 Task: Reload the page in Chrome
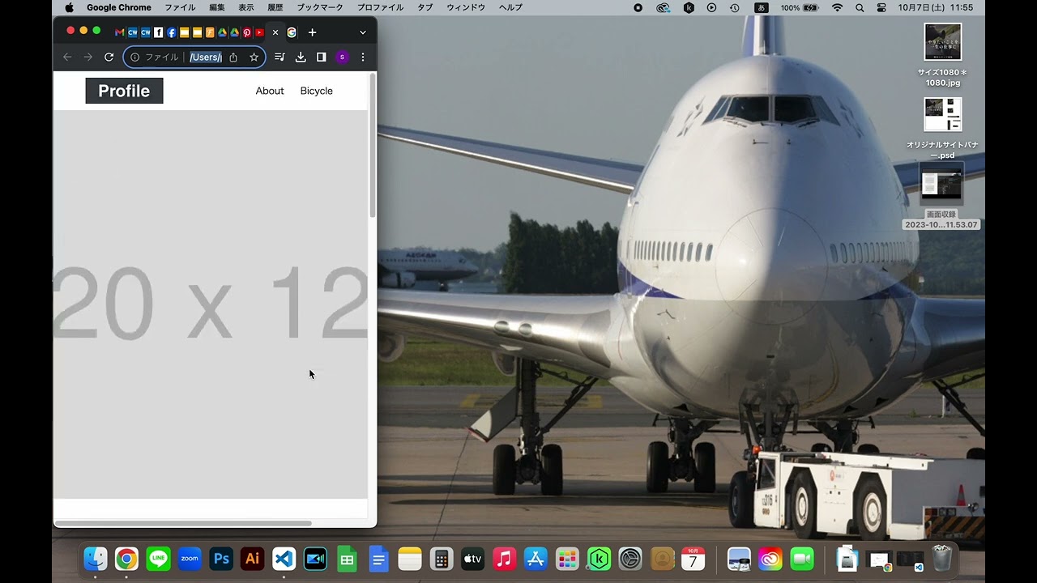click(x=109, y=57)
